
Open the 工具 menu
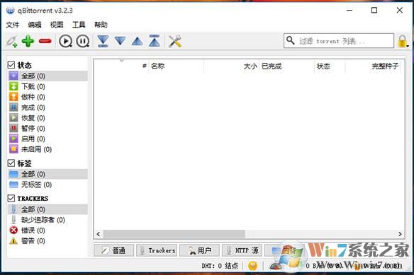pos(79,25)
